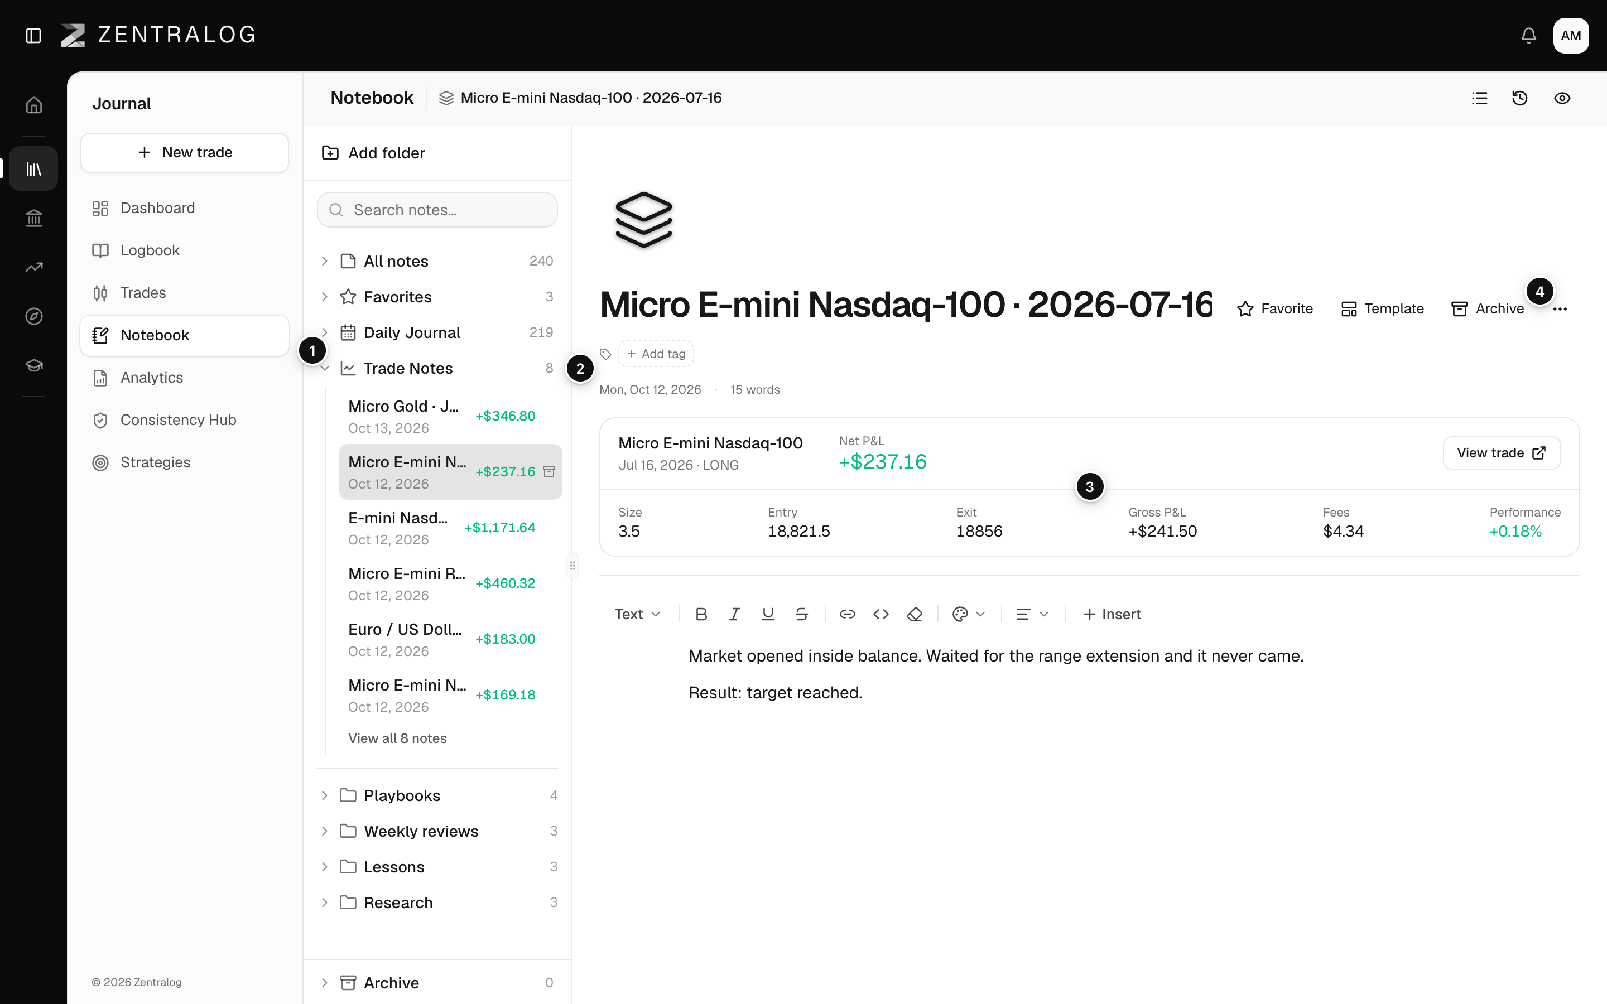The height and width of the screenshot is (1004, 1607).
Task: Mark note as Favorite
Action: (1275, 310)
